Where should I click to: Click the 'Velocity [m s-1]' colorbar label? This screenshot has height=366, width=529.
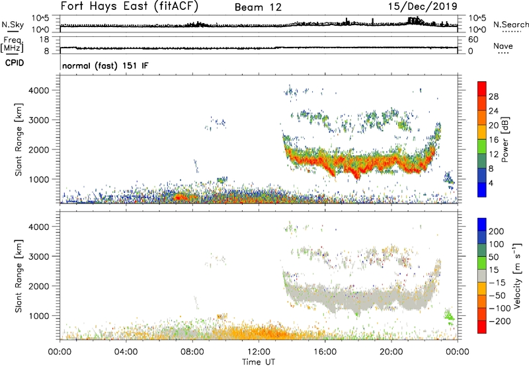click(517, 275)
